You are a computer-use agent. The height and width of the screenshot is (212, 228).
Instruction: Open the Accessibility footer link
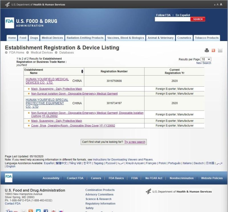(51, 178)
